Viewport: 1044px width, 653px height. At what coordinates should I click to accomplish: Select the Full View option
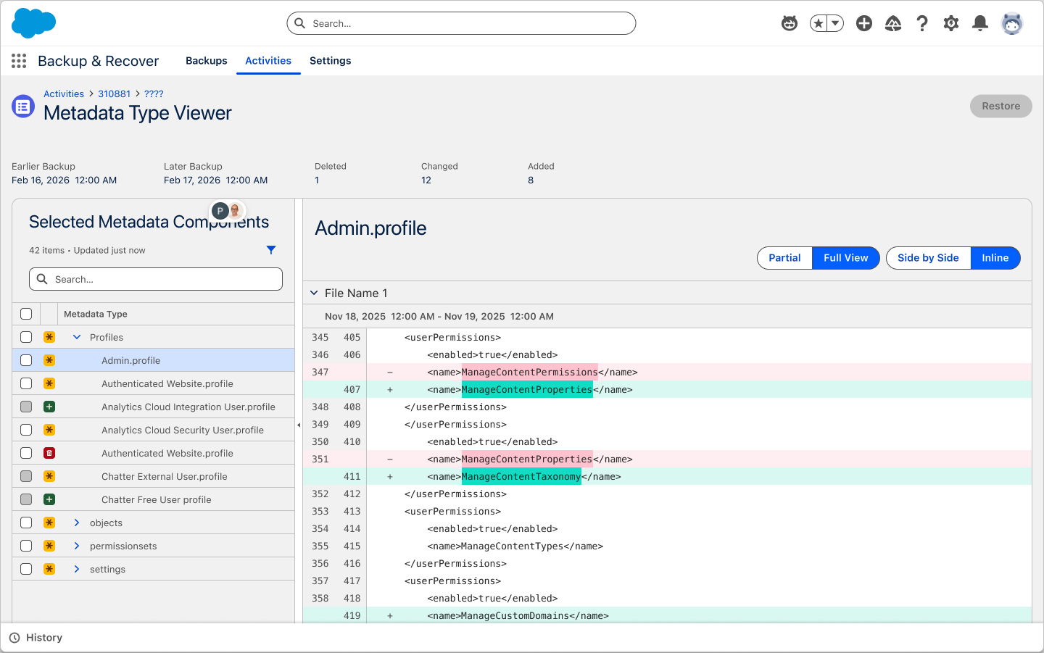tap(846, 258)
